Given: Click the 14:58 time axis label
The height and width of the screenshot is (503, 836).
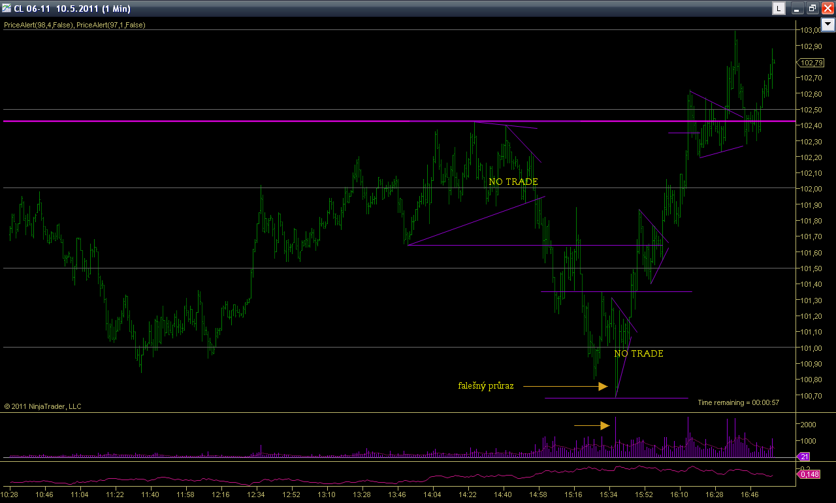Looking at the screenshot, I should pyautogui.click(x=538, y=495).
